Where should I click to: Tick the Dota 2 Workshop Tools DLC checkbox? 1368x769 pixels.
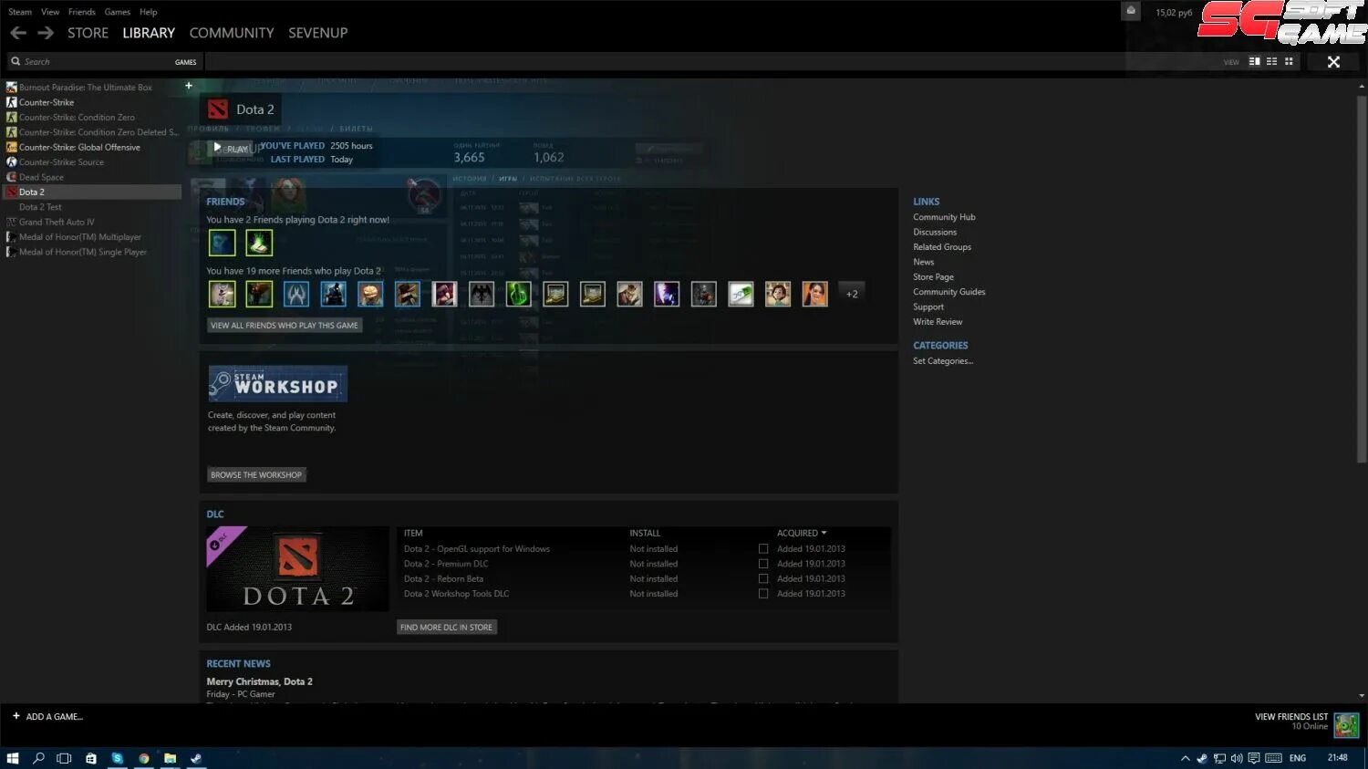coord(763,594)
